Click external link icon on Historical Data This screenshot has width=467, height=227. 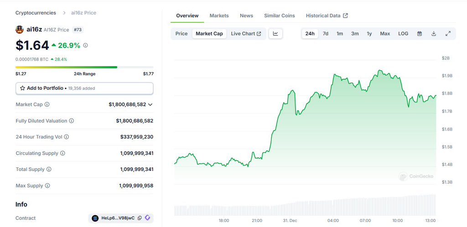pos(346,15)
